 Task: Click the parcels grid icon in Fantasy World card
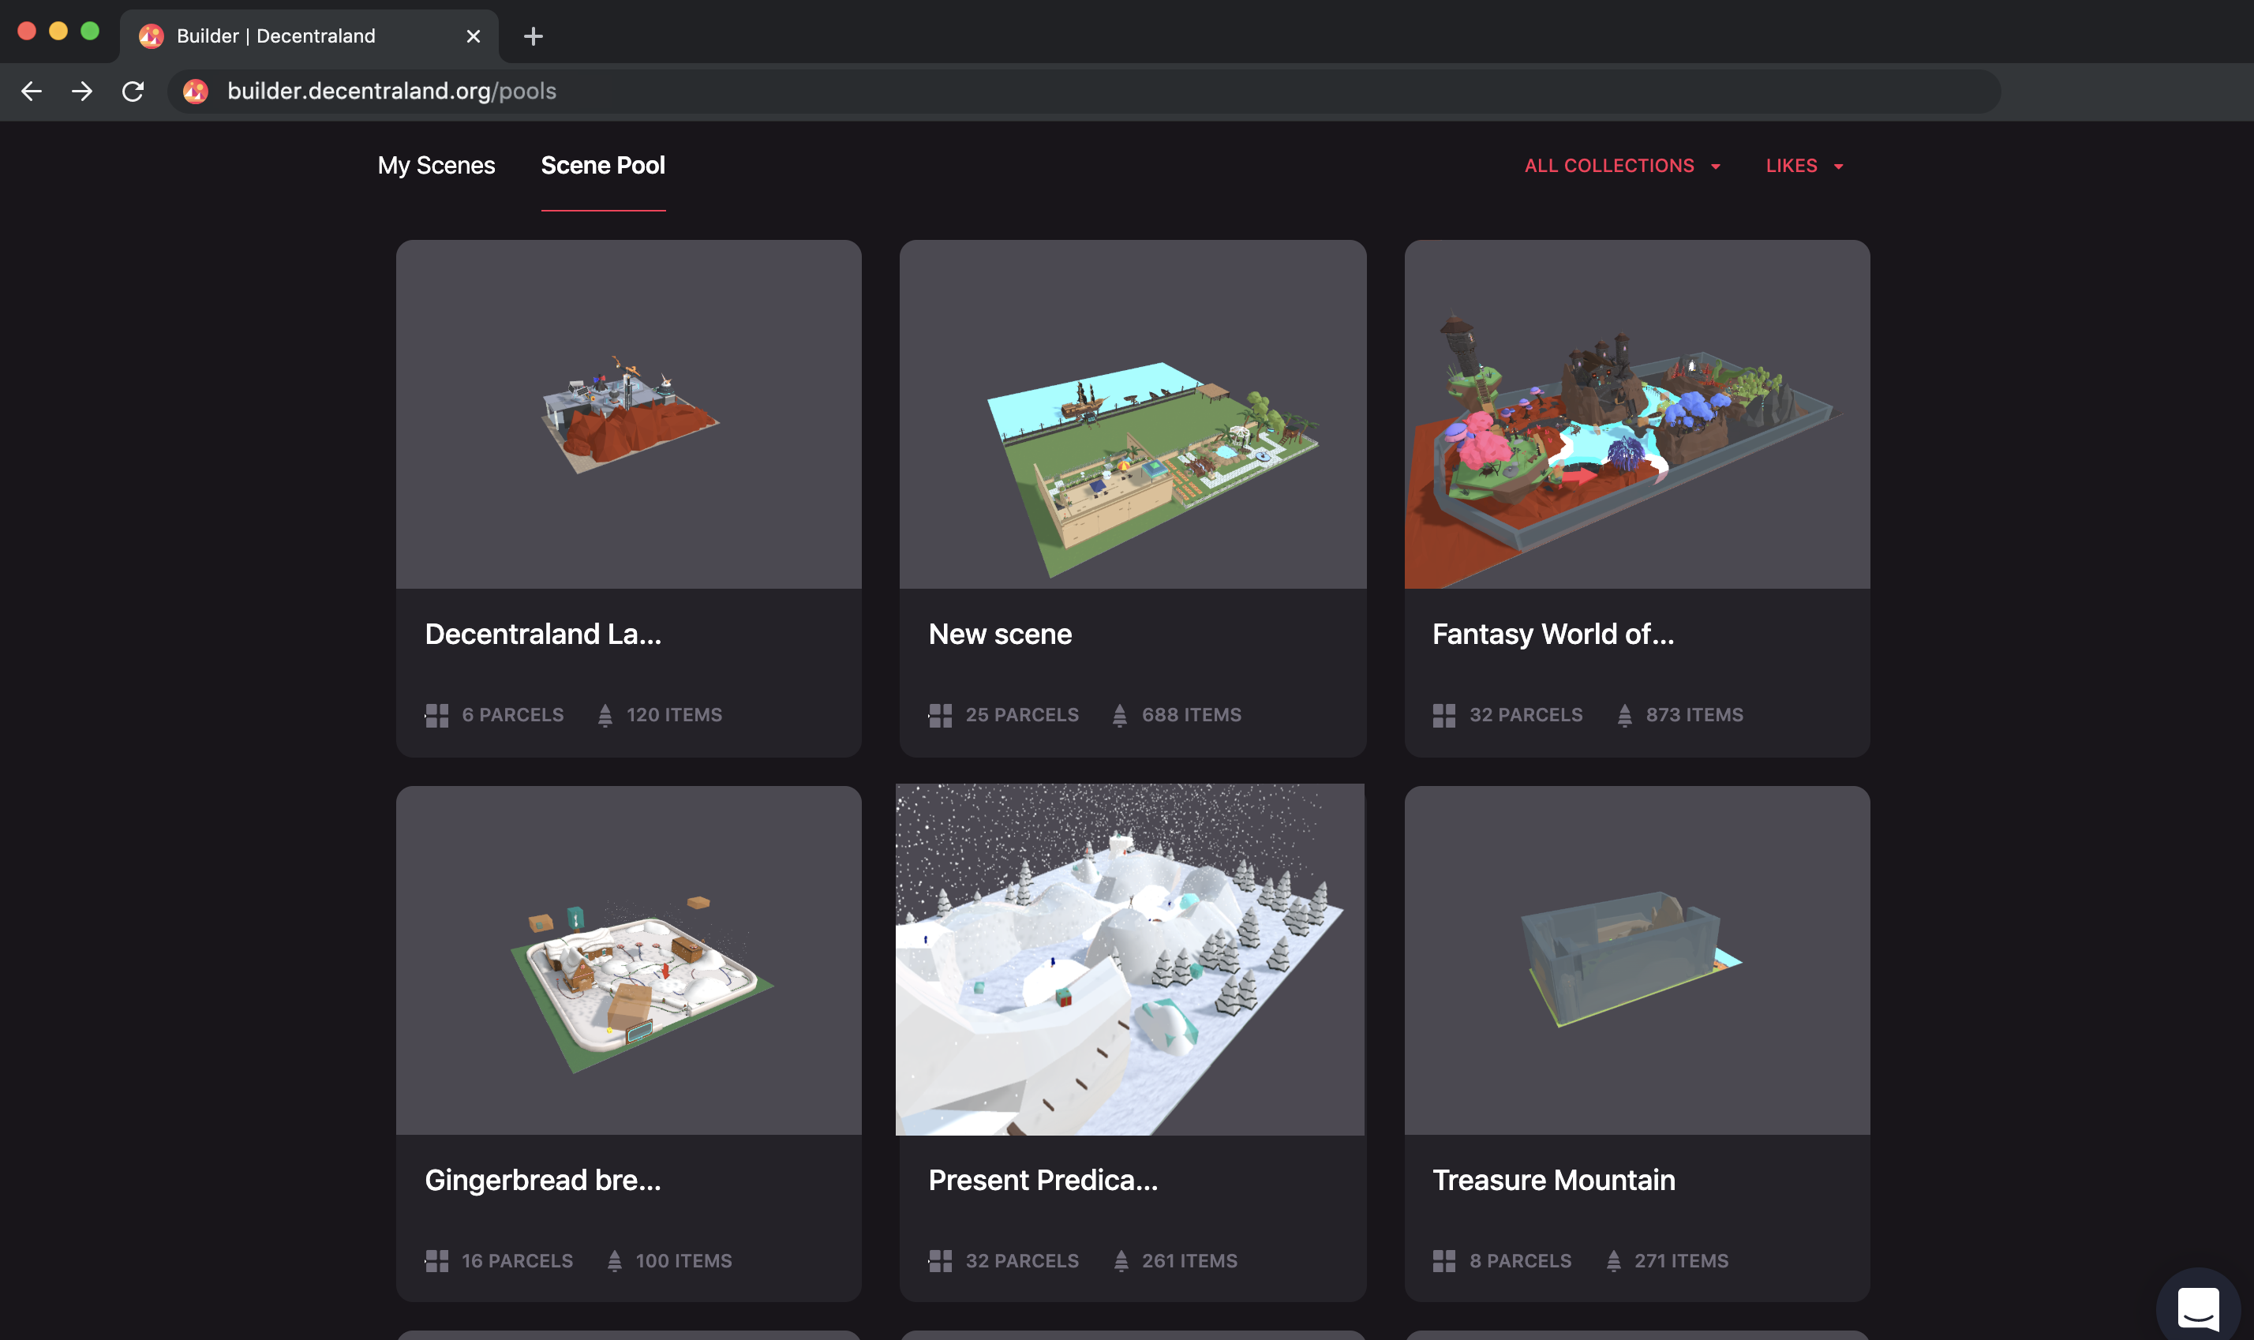pyautogui.click(x=1444, y=715)
